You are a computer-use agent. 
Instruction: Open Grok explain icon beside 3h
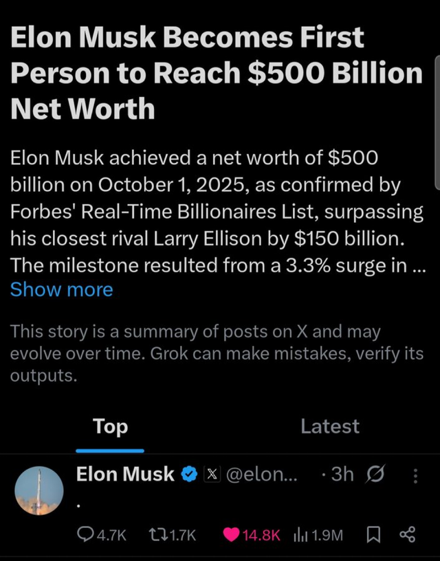pyautogui.click(x=377, y=474)
